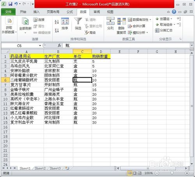Switch to Page Layout view in status bar
This screenshot has height=177, width=195.
[135, 173]
